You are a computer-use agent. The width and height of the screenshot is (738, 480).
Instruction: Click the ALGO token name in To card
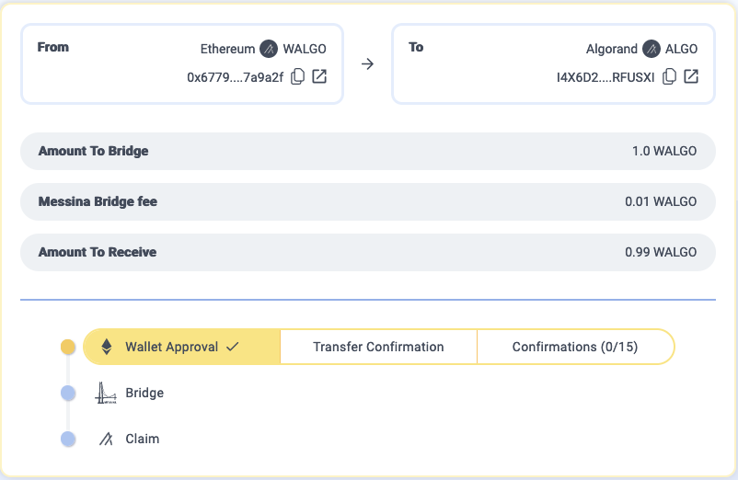pyautogui.click(x=681, y=49)
